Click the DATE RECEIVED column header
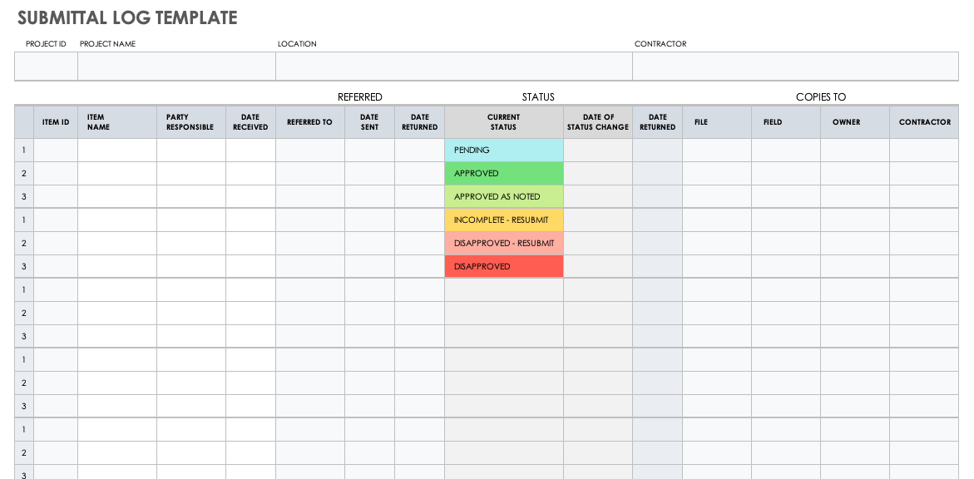 pos(250,122)
